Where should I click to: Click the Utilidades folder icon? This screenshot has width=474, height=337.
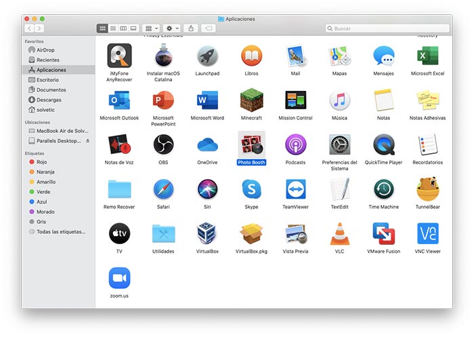coord(164,233)
